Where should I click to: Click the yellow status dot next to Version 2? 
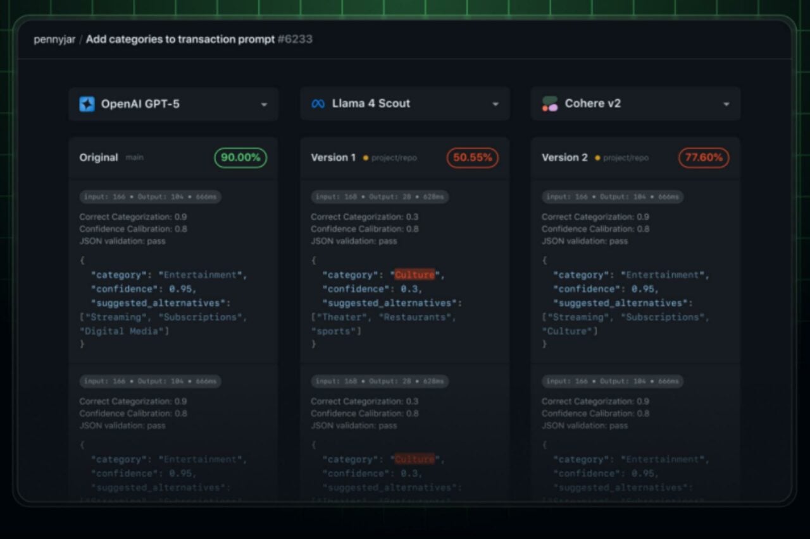(x=597, y=158)
